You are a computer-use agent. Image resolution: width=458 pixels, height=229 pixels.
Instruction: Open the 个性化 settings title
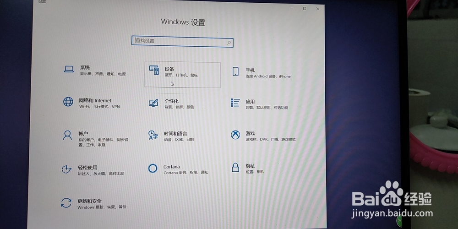click(171, 101)
